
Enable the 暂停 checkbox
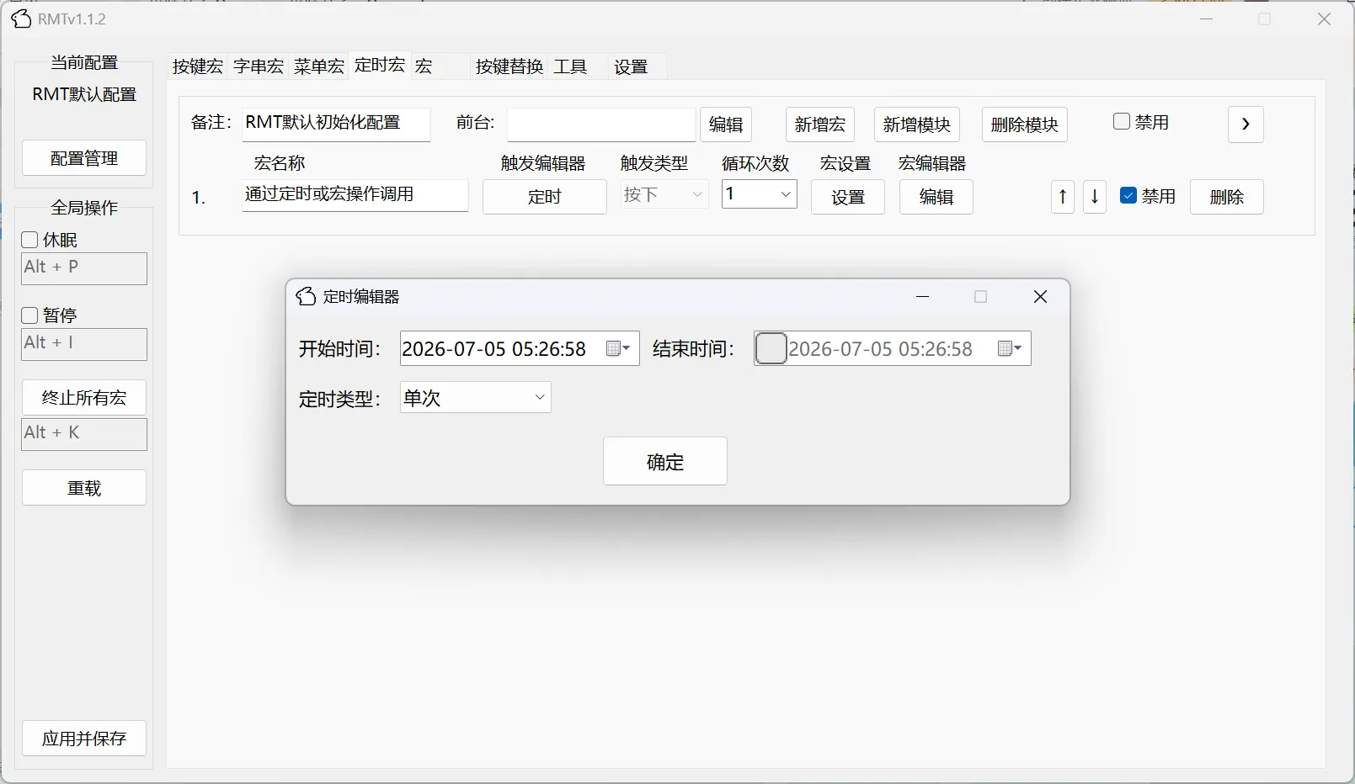[x=29, y=315]
